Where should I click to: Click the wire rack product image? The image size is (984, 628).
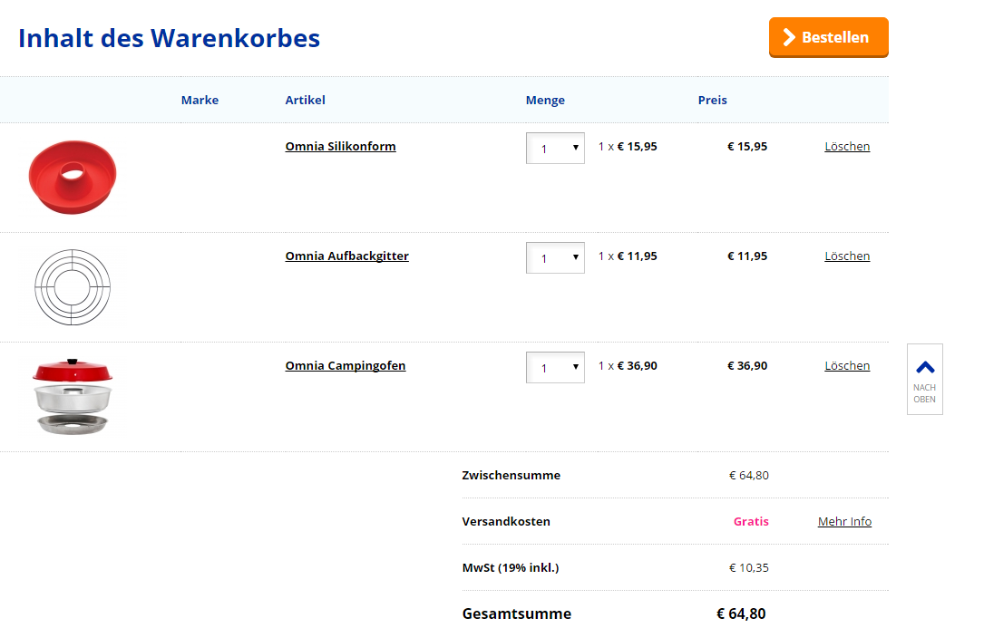73,287
